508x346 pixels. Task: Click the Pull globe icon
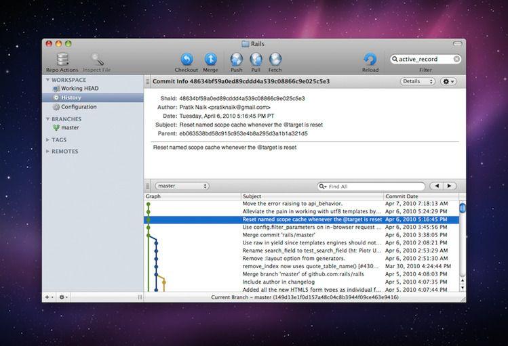coord(256,60)
